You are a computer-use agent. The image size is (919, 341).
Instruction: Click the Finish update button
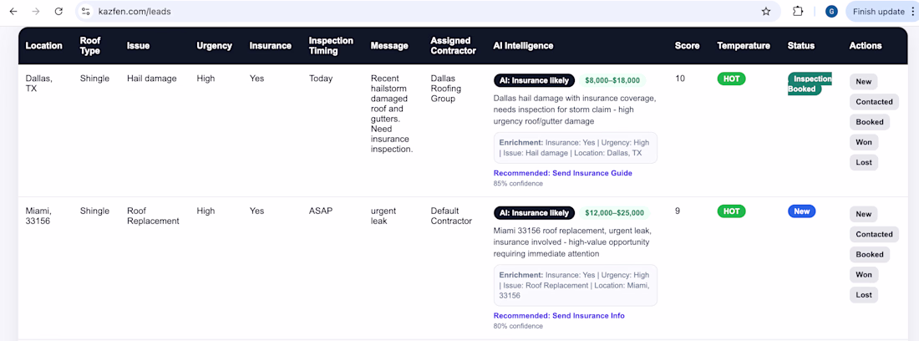tap(879, 11)
